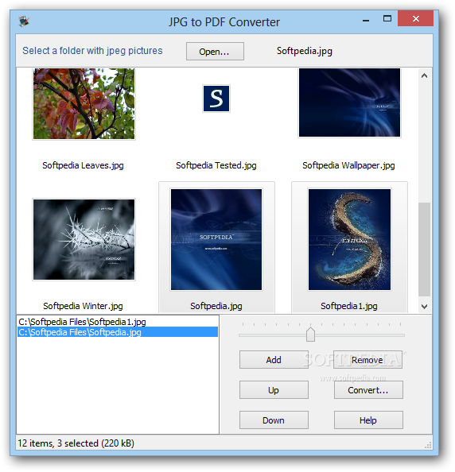Start conversion with the Convert button

pyautogui.click(x=368, y=390)
